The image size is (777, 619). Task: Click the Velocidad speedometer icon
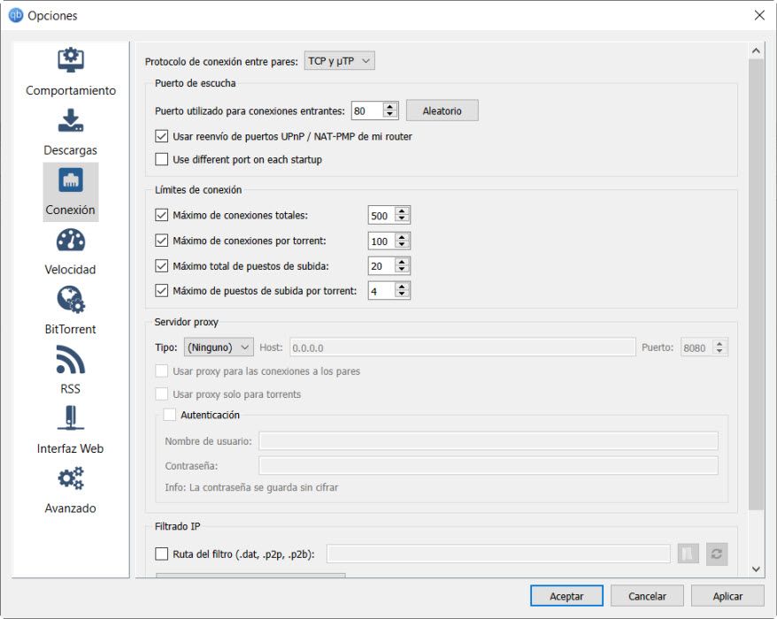71,240
